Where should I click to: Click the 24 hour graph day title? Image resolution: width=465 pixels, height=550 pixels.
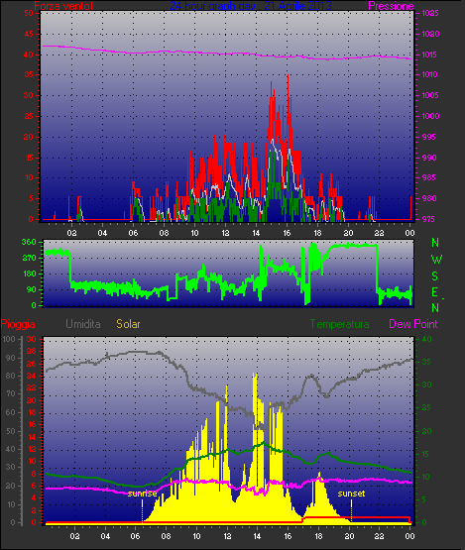(251, 6)
